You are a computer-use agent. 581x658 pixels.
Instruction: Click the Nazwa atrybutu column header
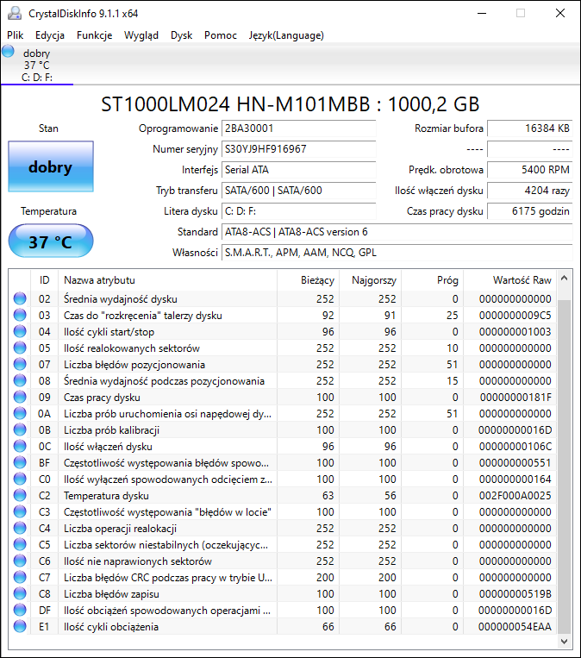pos(167,280)
